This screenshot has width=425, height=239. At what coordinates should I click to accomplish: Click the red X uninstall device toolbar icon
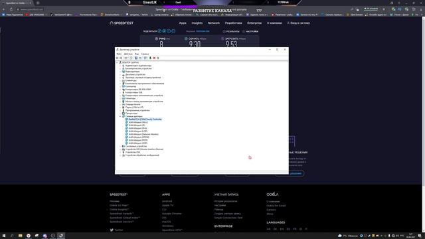pyautogui.click(x=154, y=58)
